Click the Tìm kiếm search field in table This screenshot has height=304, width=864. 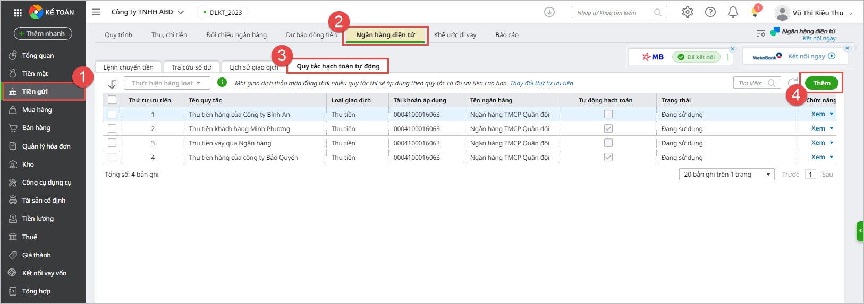pos(751,83)
